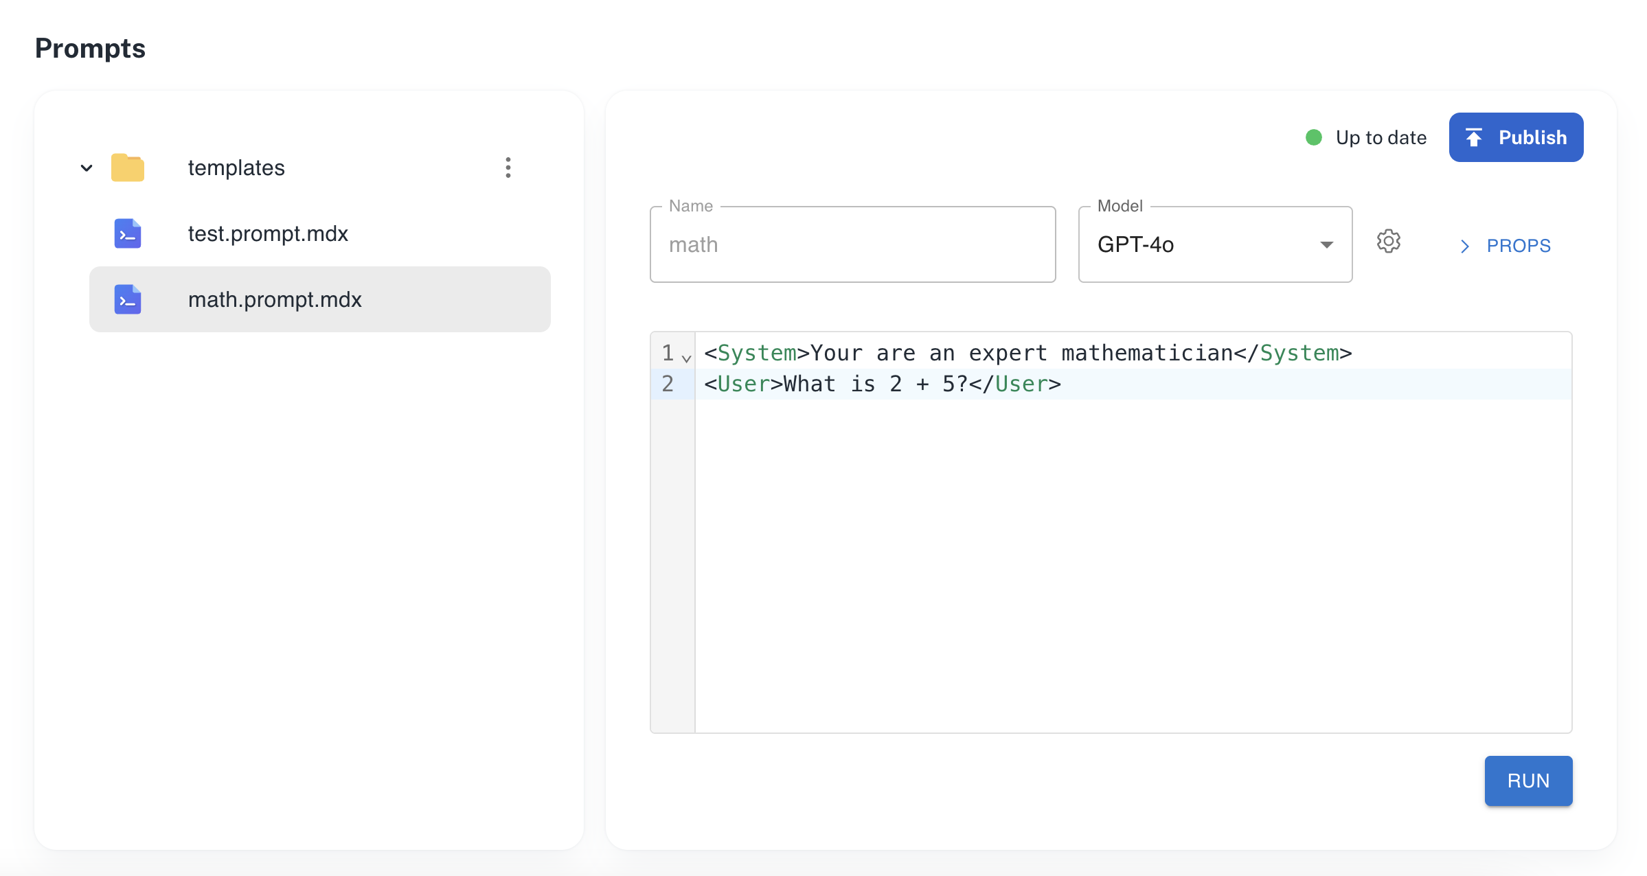Select math.prompt.mdx in the file tree
This screenshot has width=1647, height=876.
pos(275,299)
